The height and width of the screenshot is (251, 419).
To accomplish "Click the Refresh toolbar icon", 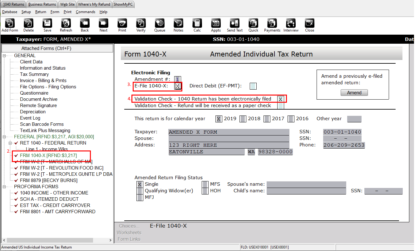I will (x=66, y=23).
